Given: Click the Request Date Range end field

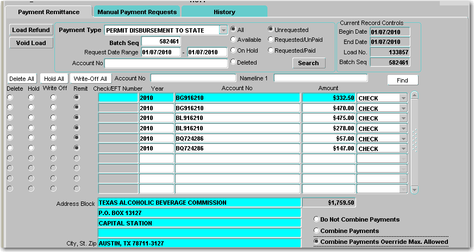Looking at the screenshot, I should 207,52.
